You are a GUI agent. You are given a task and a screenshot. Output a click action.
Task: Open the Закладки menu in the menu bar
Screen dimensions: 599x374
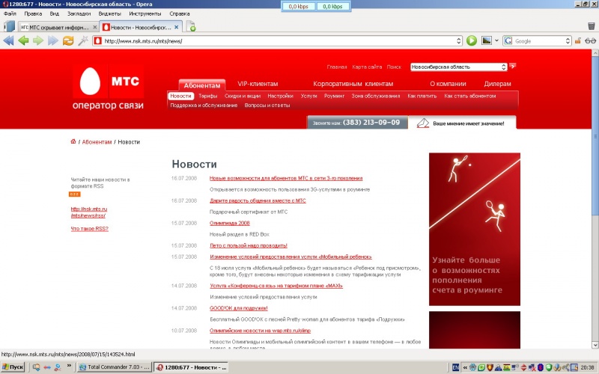[x=79, y=13]
